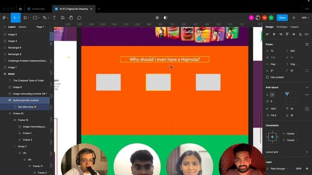This screenshot has height=175, width=312.
Task: Select the Comment tool
Action: coord(79,17)
